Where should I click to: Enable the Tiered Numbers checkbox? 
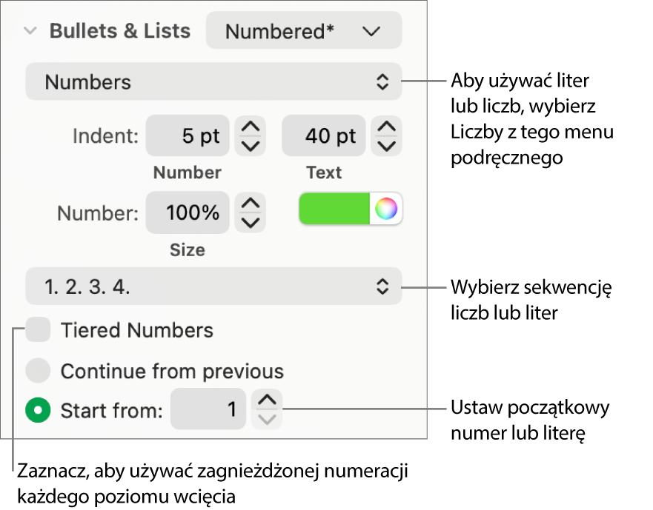coord(38,330)
